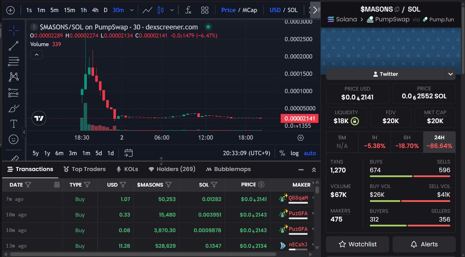The height and width of the screenshot is (257, 465).
Task: Open the Twitter link button
Action: [385, 74]
